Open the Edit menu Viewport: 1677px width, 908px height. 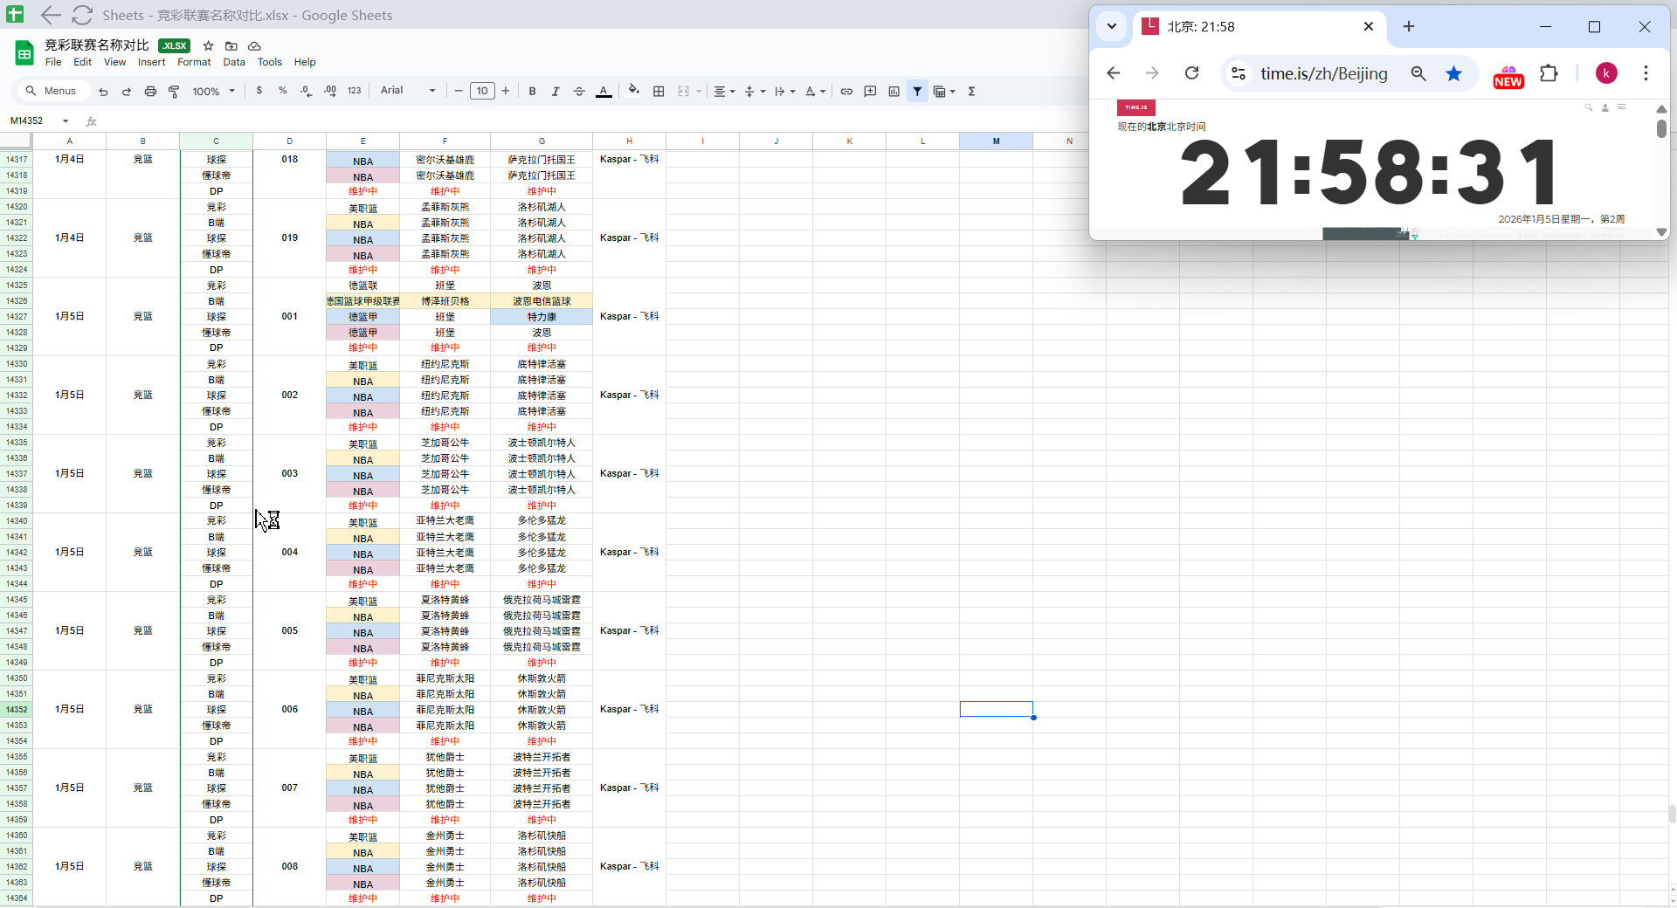pyautogui.click(x=83, y=62)
